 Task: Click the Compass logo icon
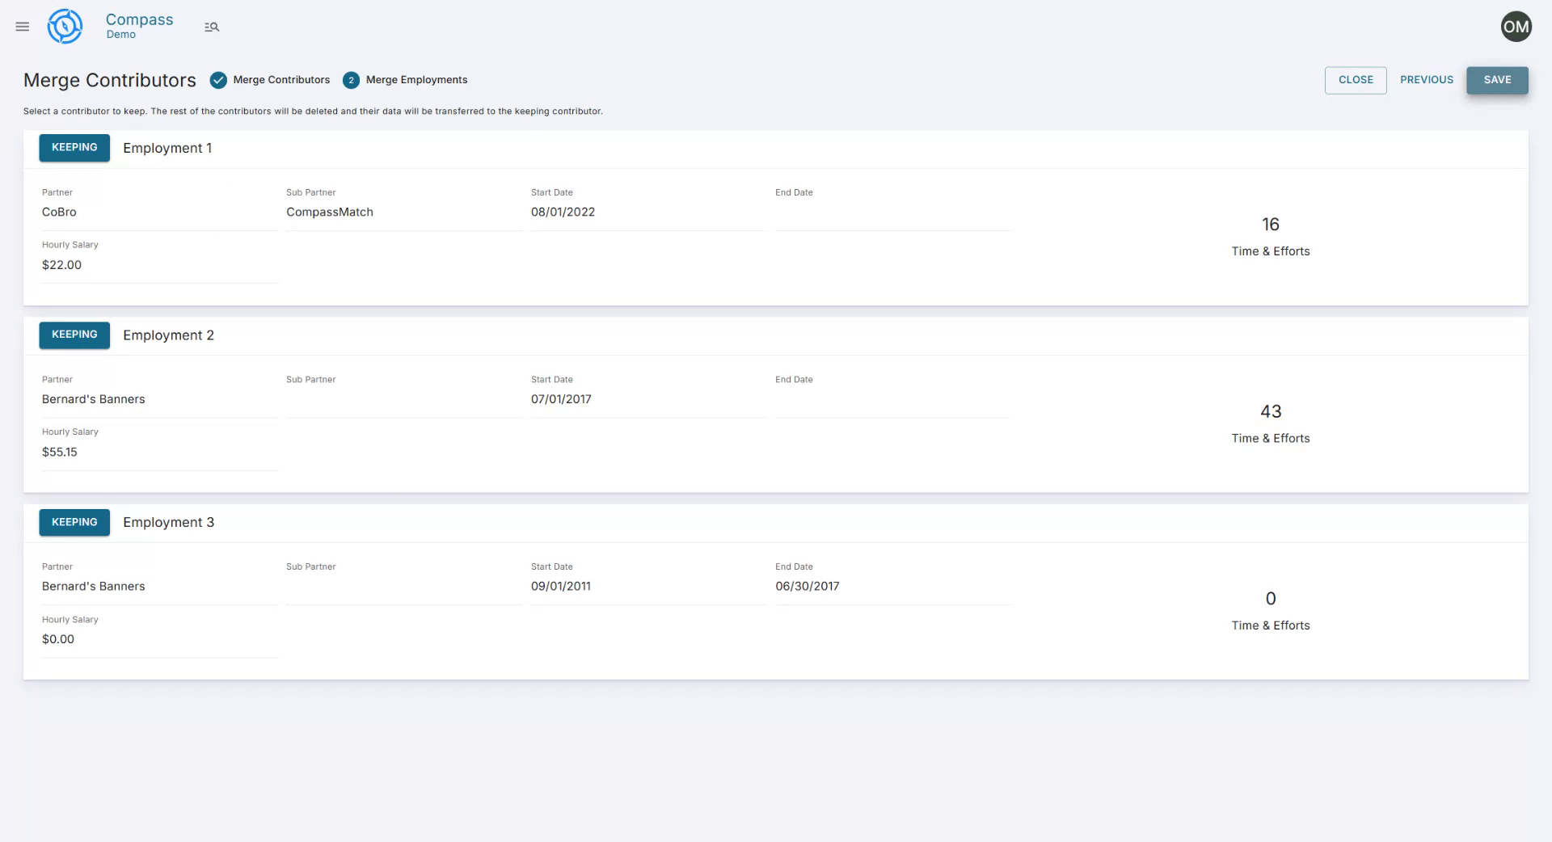pyautogui.click(x=65, y=26)
